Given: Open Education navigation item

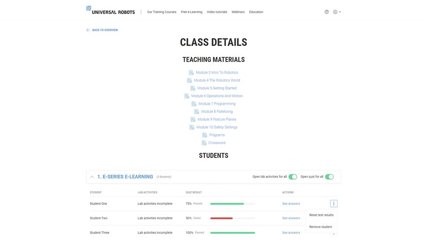Looking at the screenshot, I should click(x=256, y=12).
